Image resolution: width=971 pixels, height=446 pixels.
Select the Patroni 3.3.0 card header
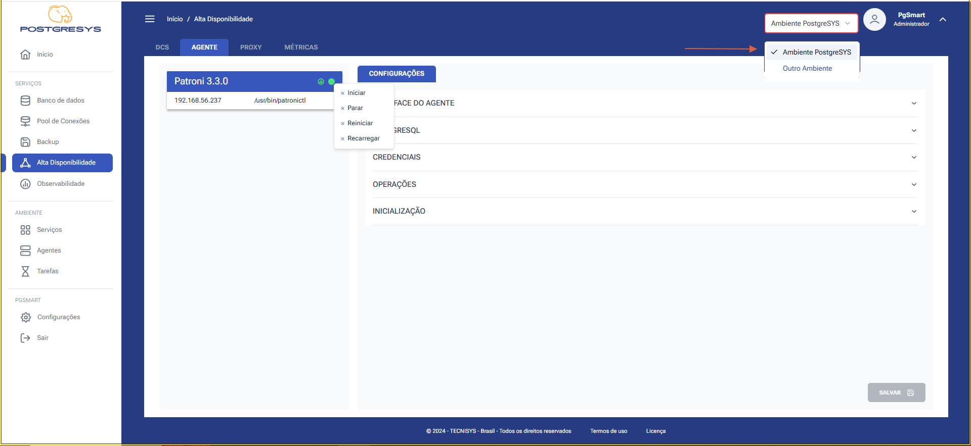tap(254, 81)
